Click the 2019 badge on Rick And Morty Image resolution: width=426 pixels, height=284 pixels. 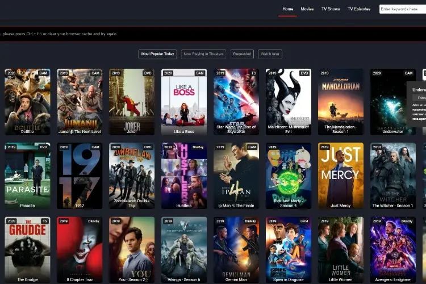(272, 147)
